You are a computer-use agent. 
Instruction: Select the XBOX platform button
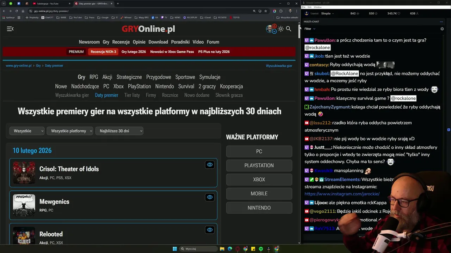point(259,180)
